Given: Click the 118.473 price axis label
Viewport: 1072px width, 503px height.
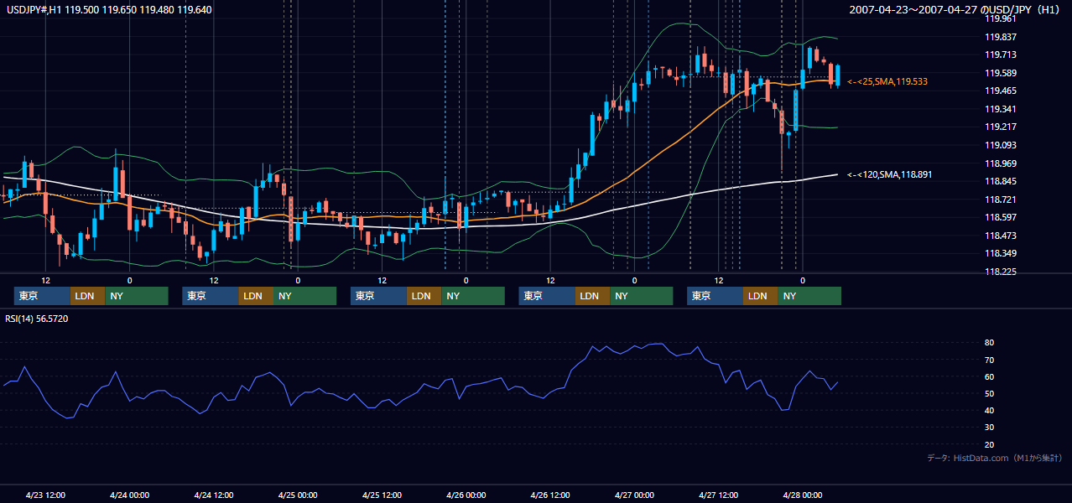Looking at the screenshot, I should (x=1001, y=236).
